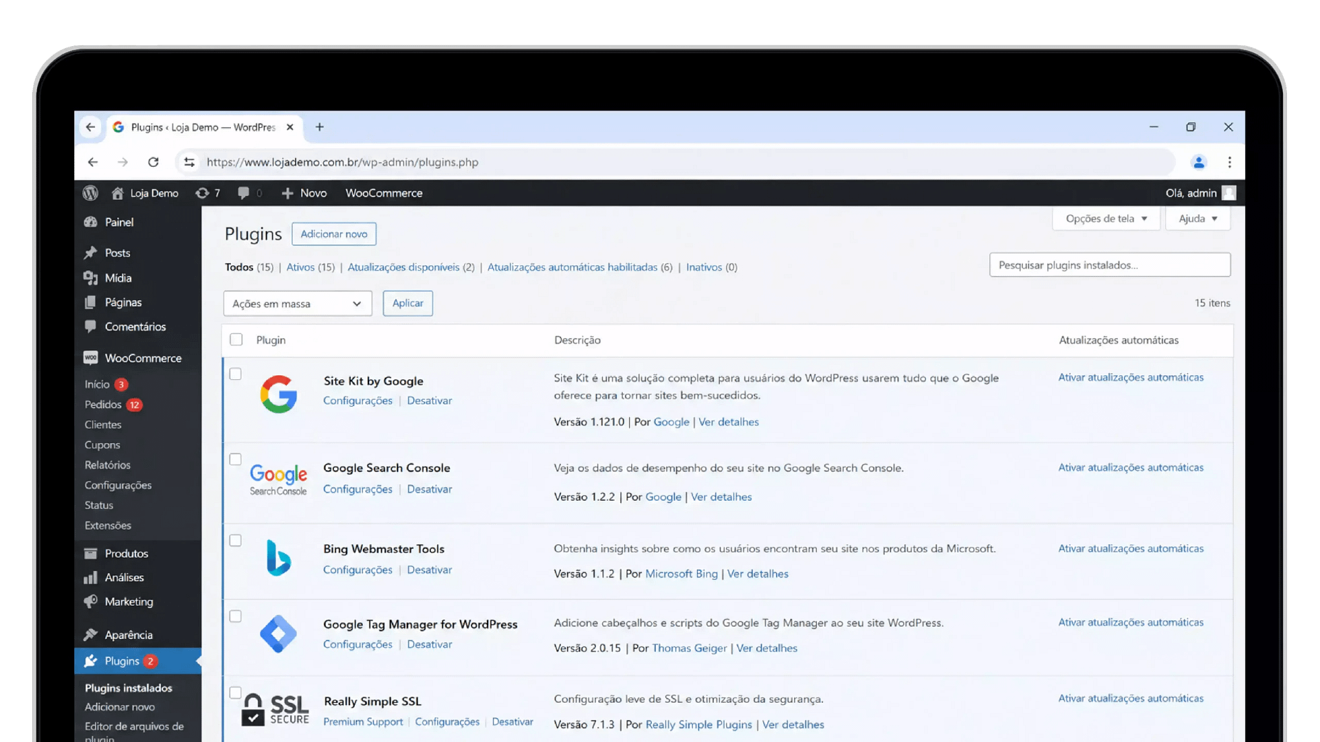Select the Site Kit by Google checkbox
The height and width of the screenshot is (742, 1320).
235,374
